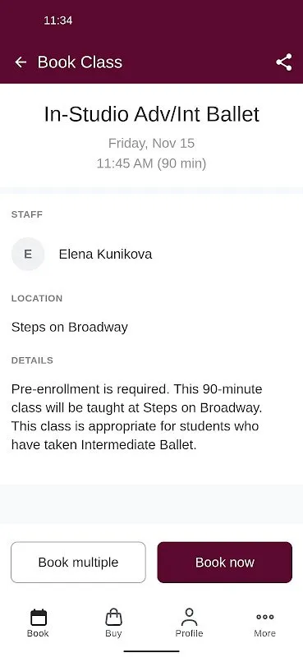Click the Elena Kunikova avatar circle

tap(28, 254)
